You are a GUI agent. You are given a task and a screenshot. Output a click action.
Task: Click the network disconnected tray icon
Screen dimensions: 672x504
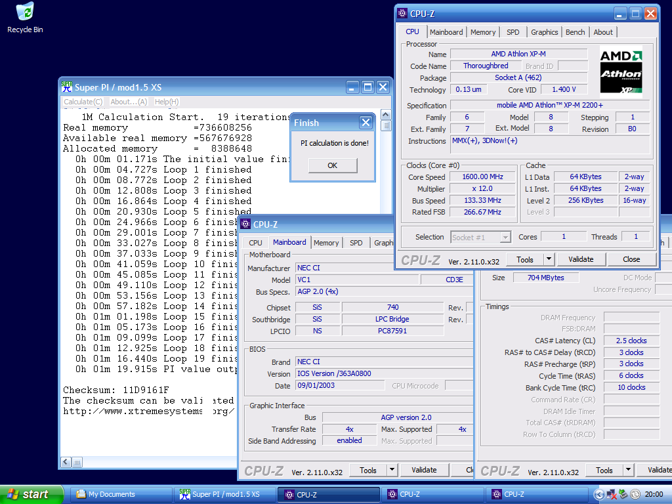pos(611,495)
